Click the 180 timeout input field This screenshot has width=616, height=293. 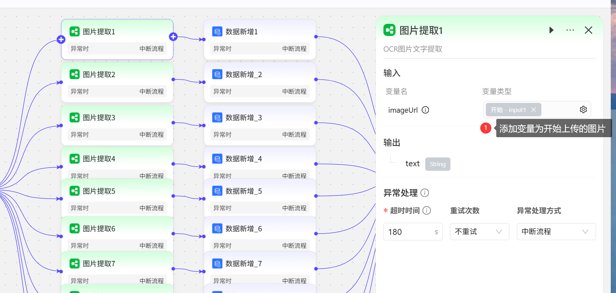pyautogui.click(x=409, y=232)
